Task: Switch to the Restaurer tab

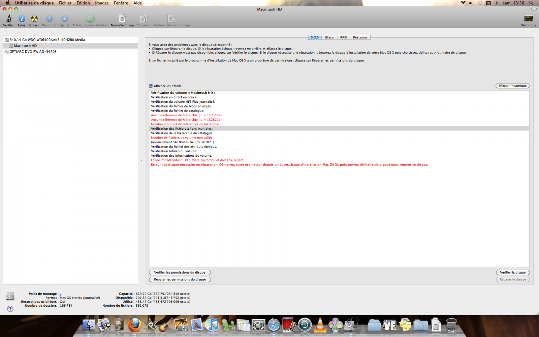Action: click(360, 37)
